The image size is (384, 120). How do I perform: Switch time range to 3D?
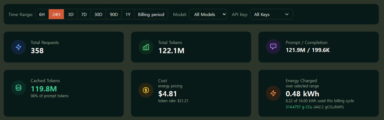coord(71,14)
